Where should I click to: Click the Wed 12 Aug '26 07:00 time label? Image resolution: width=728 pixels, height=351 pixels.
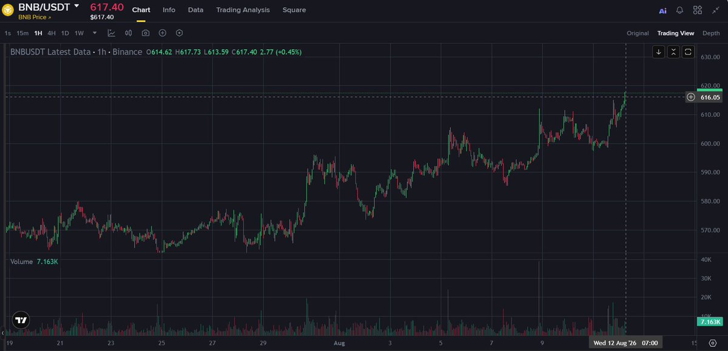(x=626, y=343)
